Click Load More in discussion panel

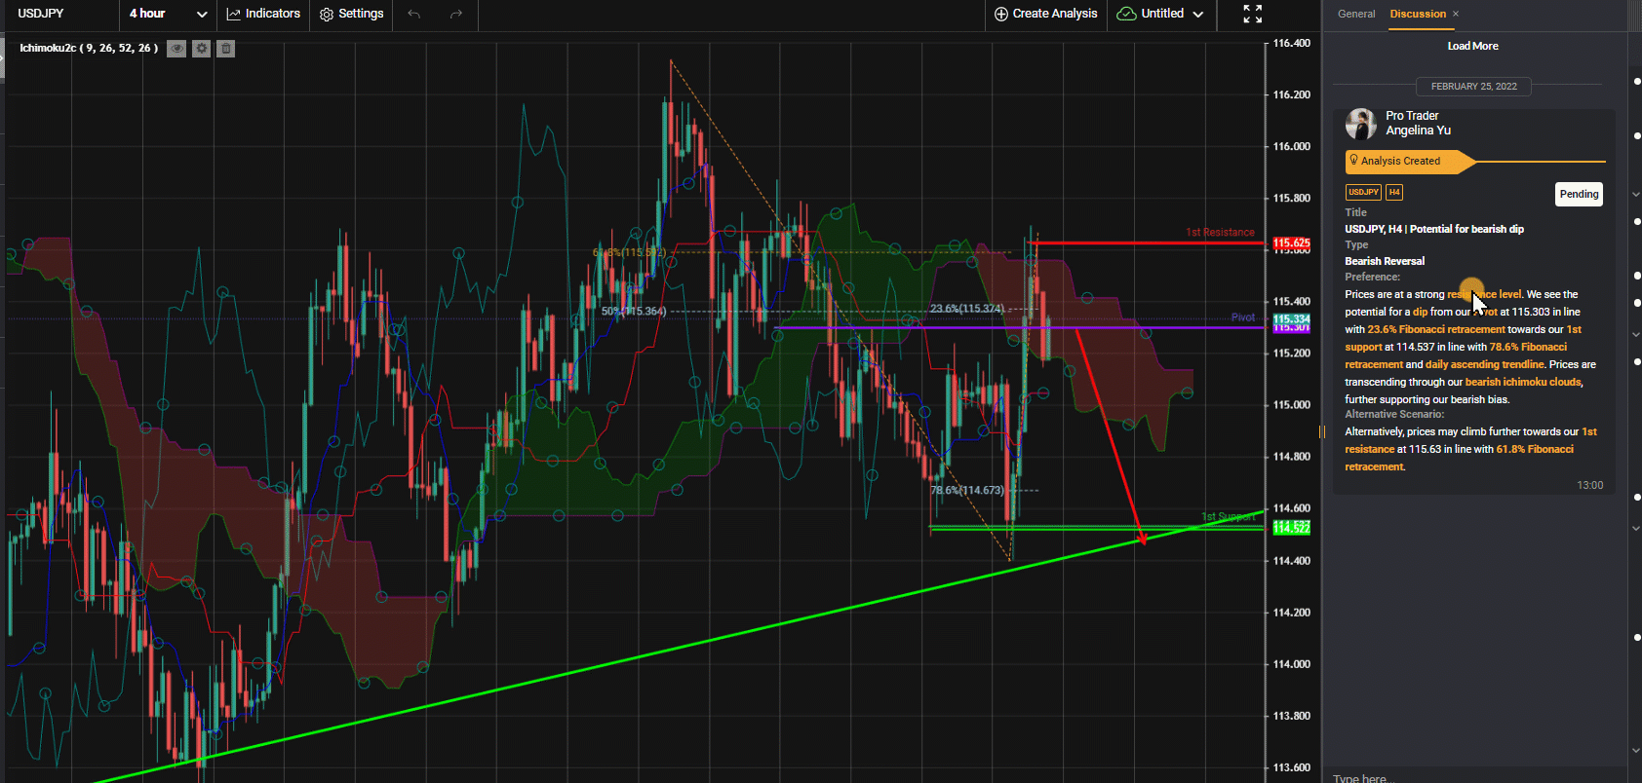coord(1472,46)
